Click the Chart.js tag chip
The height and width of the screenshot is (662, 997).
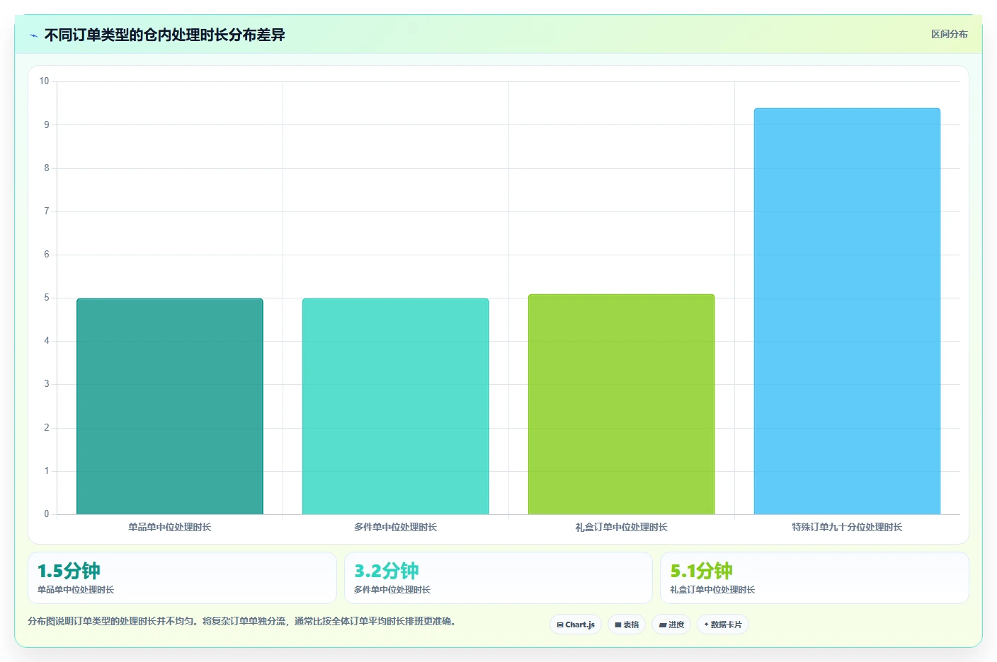(x=576, y=625)
